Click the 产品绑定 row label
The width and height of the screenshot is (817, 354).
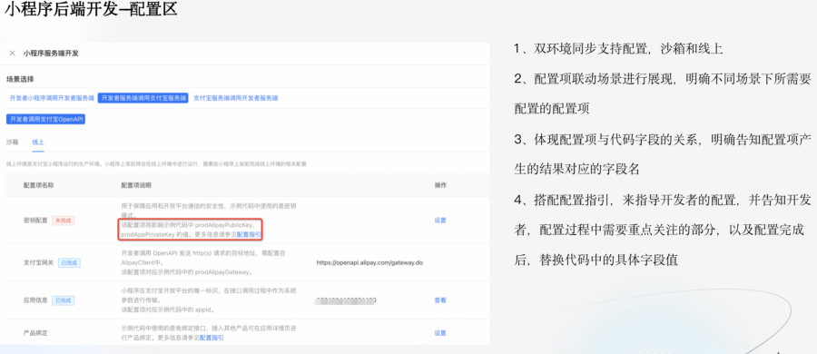point(36,333)
